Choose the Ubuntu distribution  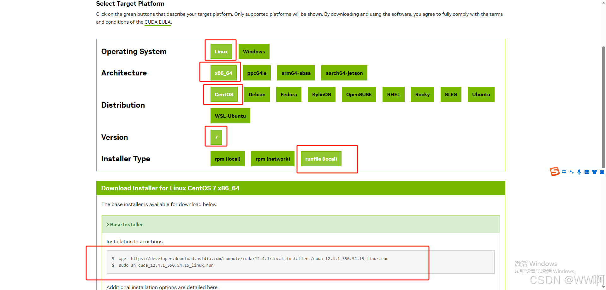pos(481,94)
